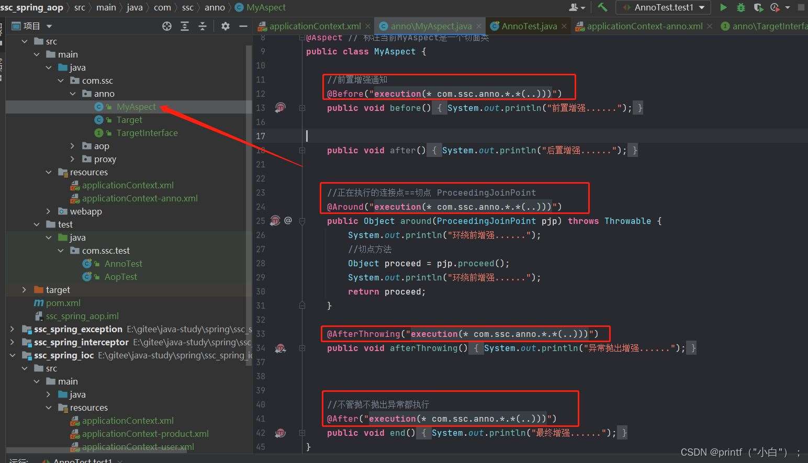
Task: Close the anno\MyAspect.java tab
Action: tap(478, 26)
